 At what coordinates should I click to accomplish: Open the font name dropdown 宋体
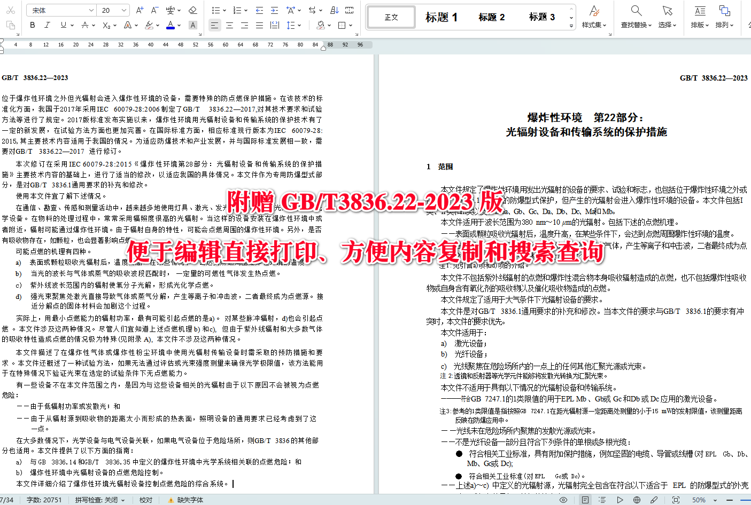coord(91,10)
